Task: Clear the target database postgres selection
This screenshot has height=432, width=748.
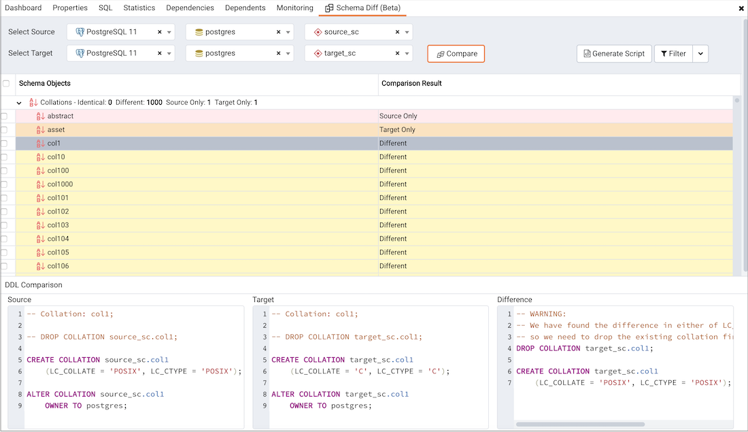Action: [x=279, y=54]
